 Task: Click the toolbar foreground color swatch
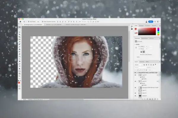point(19,83)
